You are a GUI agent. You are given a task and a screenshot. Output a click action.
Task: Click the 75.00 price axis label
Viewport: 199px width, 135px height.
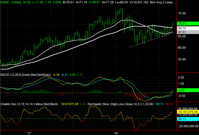pyautogui.click(x=182, y=13)
